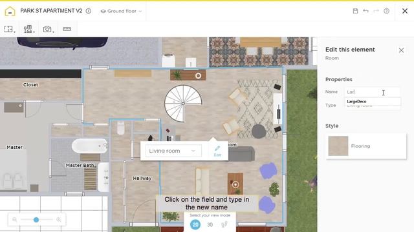Save the project with the disk icon

355,11
